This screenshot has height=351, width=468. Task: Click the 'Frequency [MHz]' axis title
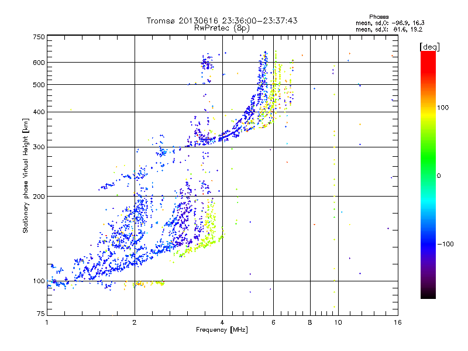222,330
